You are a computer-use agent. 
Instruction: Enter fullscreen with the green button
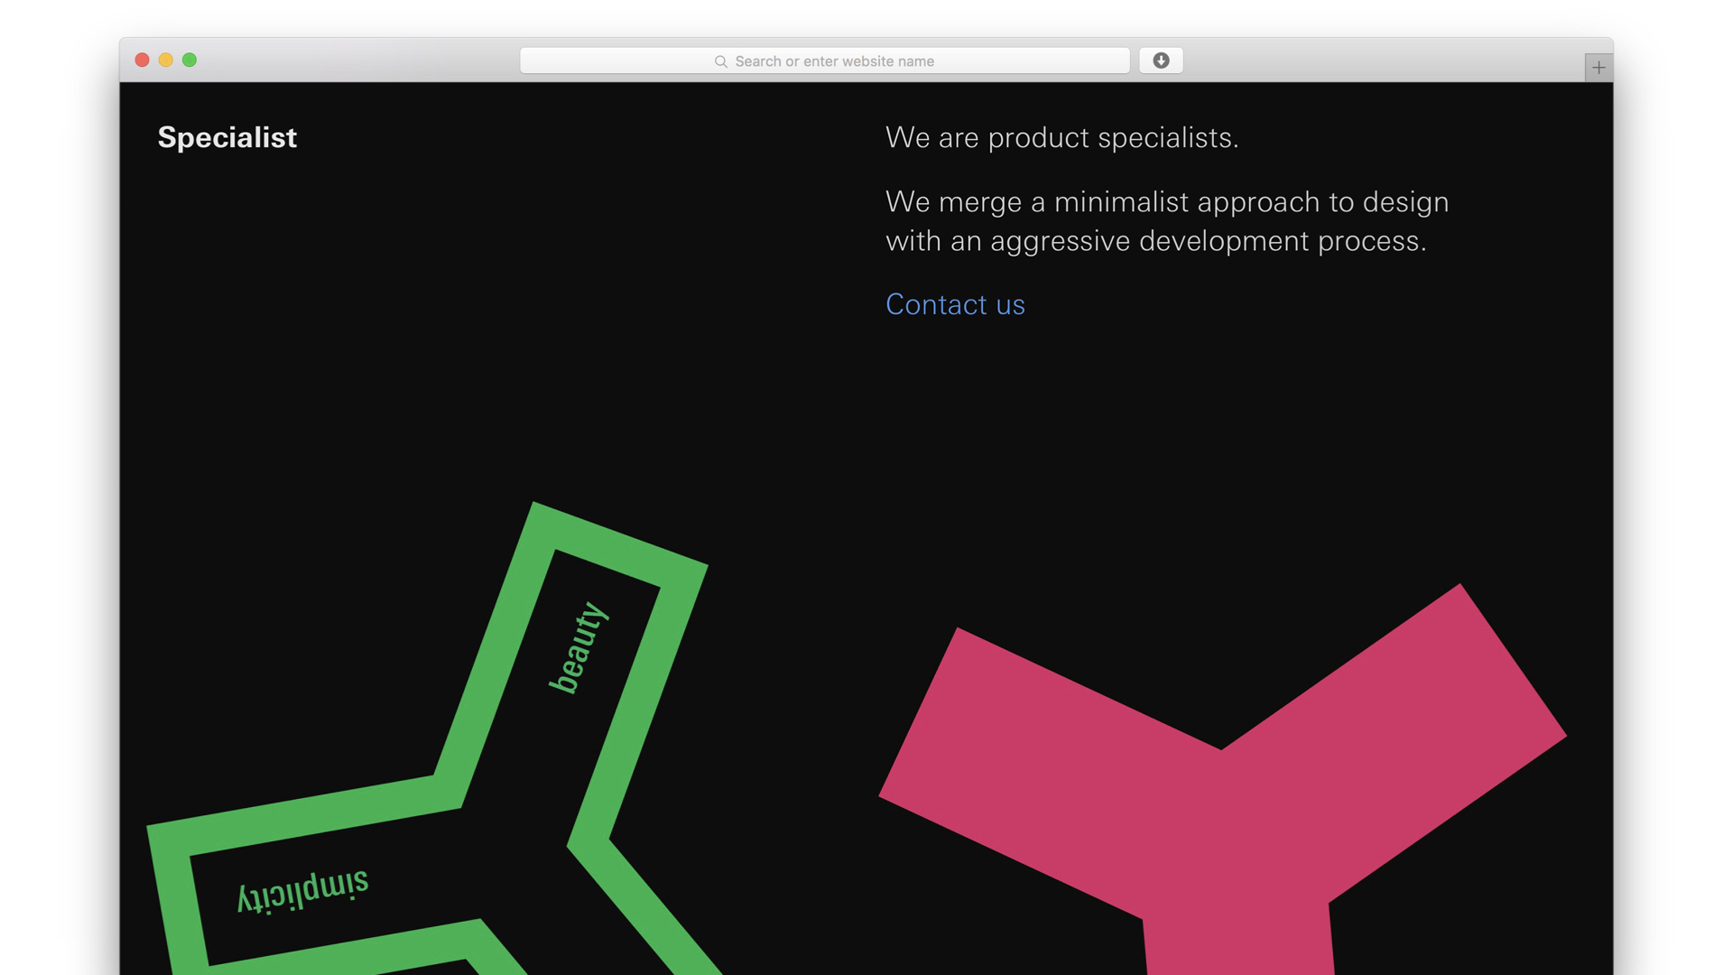(x=190, y=60)
